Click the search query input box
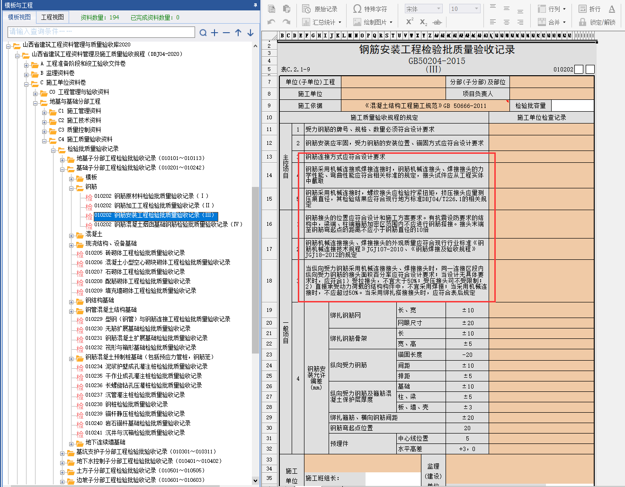Image resolution: width=625 pixels, height=487 pixels. click(101, 32)
